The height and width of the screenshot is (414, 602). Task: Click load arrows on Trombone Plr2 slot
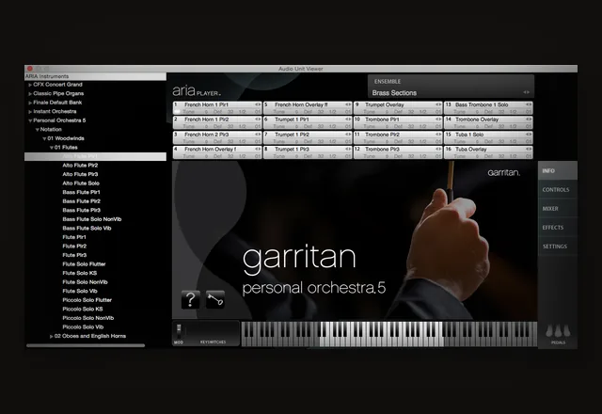coord(438,135)
